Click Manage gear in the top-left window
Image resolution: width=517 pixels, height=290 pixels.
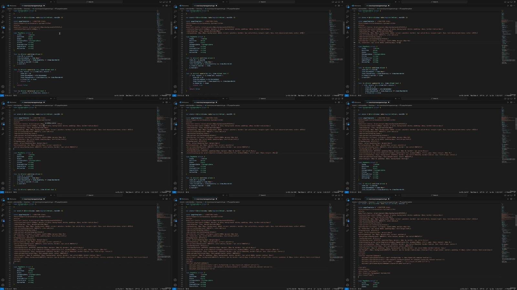[x=3, y=92]
